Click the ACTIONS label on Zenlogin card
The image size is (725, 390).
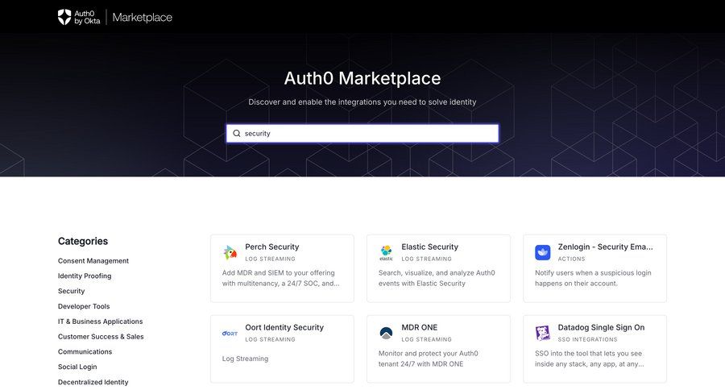571,259
